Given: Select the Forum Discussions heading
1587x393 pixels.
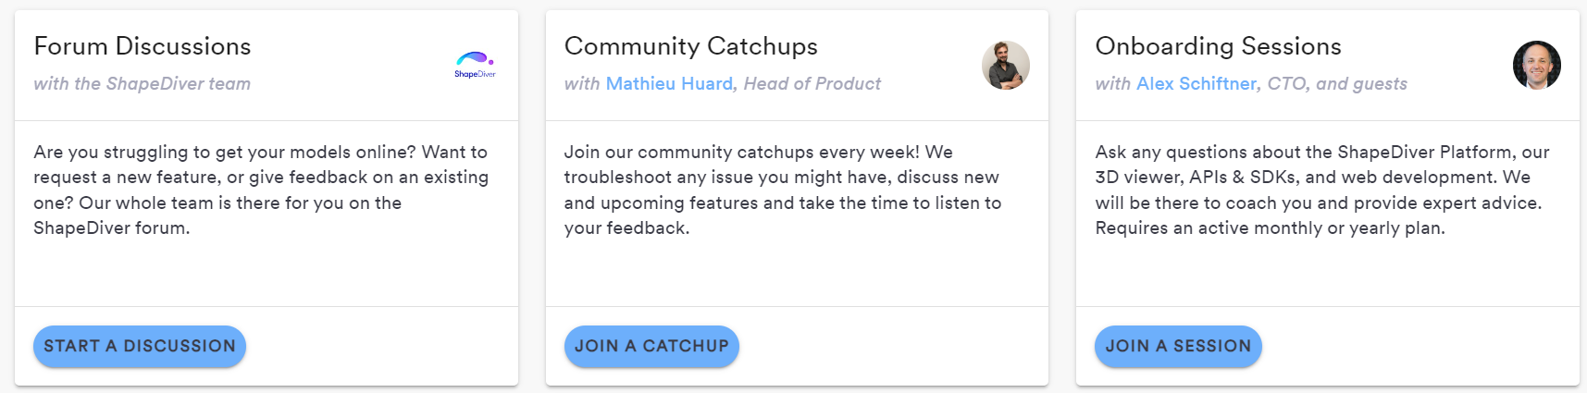Looking at the screenshot, I should pos(143,46).
